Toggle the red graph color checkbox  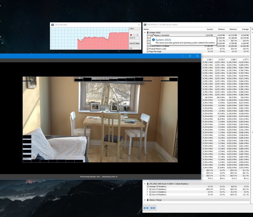click(x=131, y=35)
